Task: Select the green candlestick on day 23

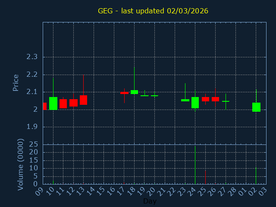Action: point(185,100)
